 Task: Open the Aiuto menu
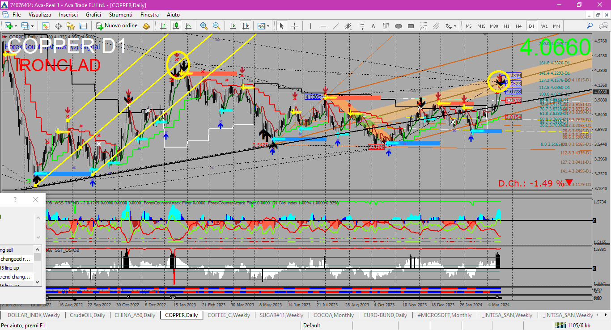173,15
